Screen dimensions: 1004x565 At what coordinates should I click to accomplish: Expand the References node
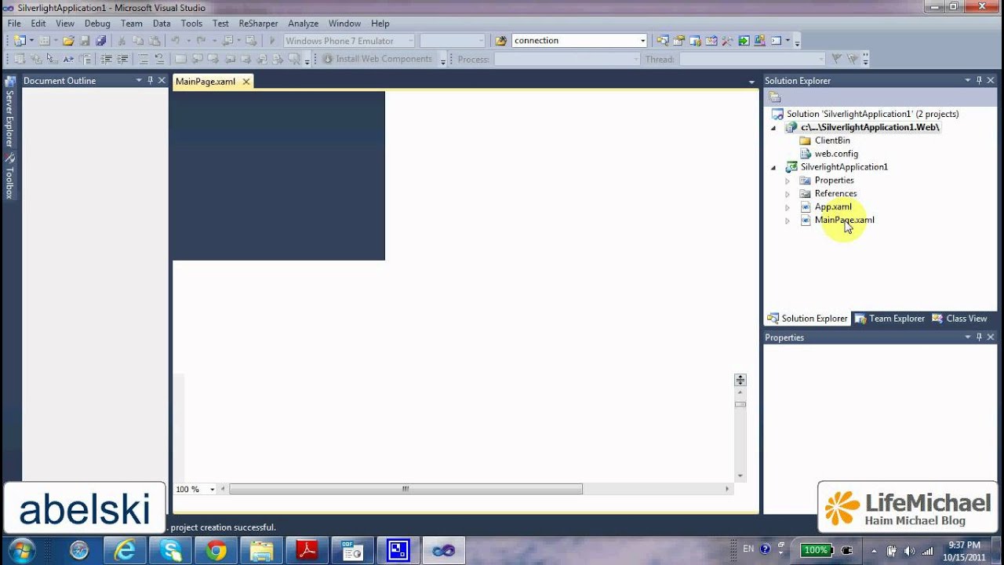pos(788,194)
